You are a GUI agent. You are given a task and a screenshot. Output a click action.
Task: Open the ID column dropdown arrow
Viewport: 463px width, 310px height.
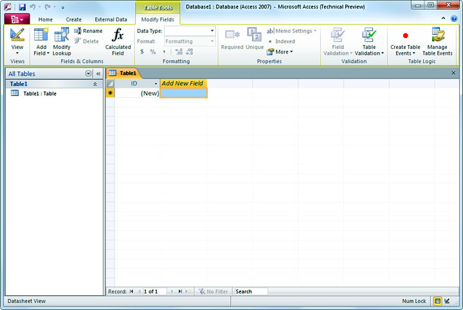[156, 84]
